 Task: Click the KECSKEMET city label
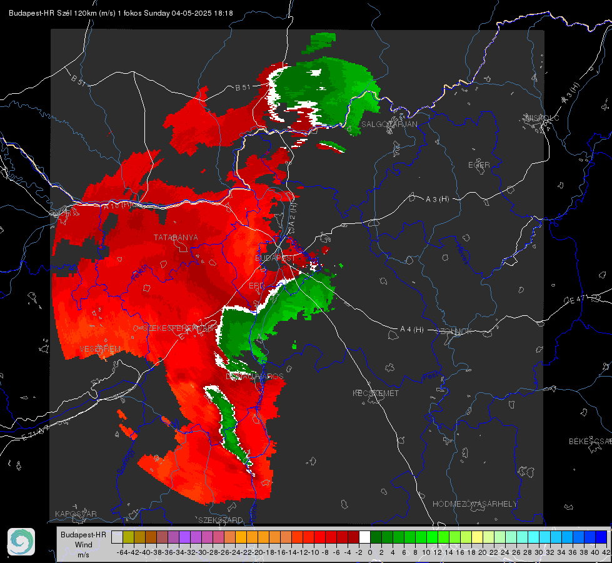(x=376, y=393)
